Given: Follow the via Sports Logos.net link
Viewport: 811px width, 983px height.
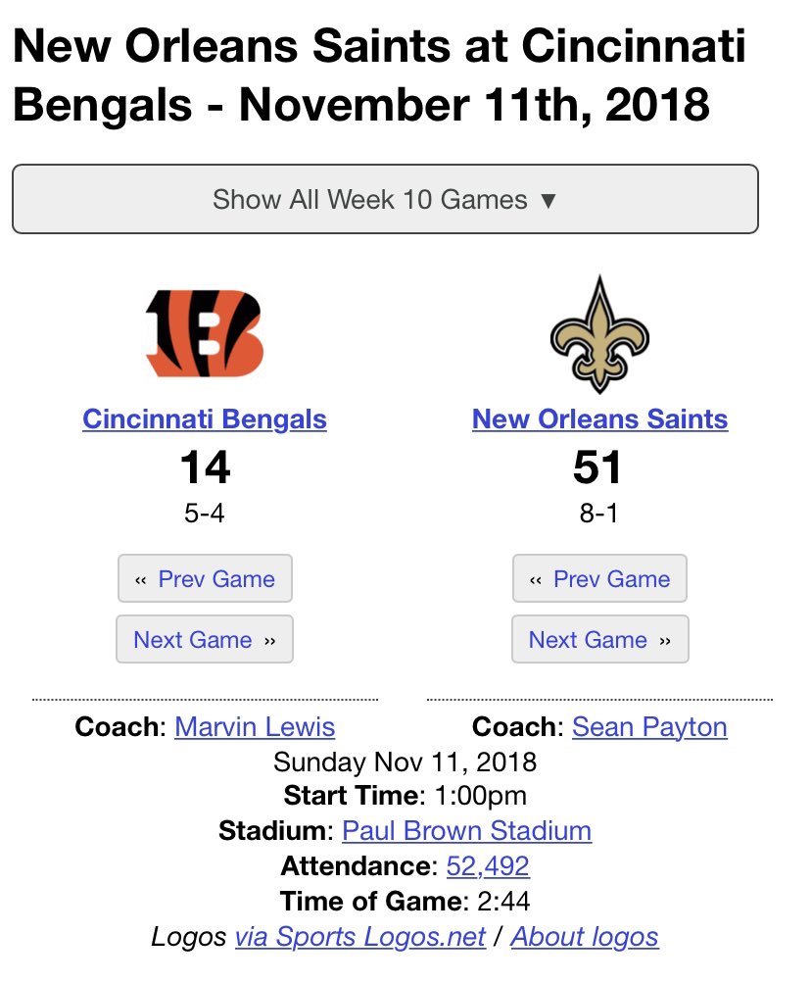Looking at the screenshot, I should pos(359,937).
